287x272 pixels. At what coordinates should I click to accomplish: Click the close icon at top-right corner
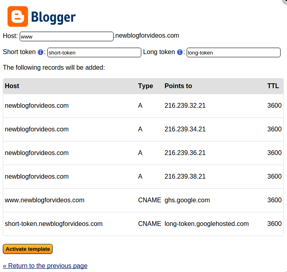pos(285,1)
